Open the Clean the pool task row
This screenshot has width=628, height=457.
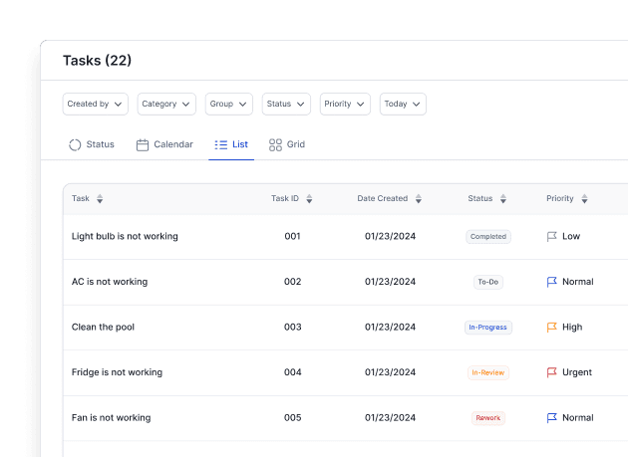pos(103,328)
